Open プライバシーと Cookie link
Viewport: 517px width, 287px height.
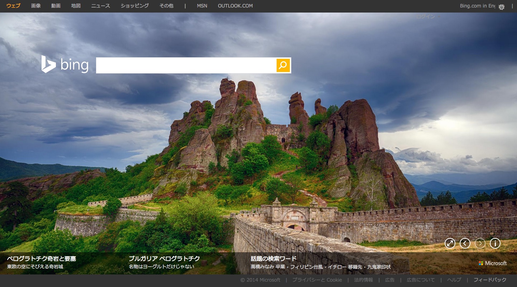[317, 280]
